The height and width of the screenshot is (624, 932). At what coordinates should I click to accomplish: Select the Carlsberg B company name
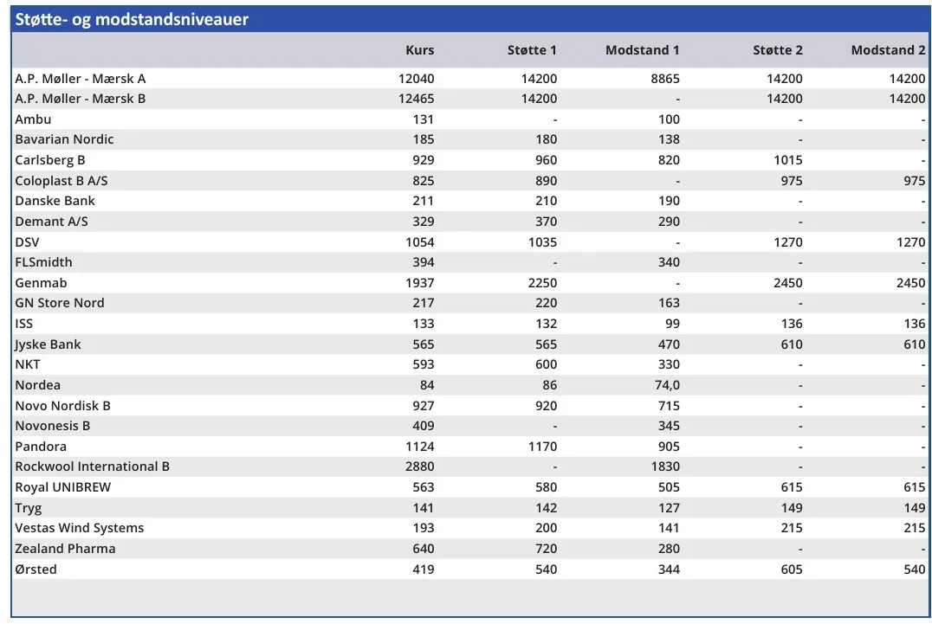pos(50,160)
